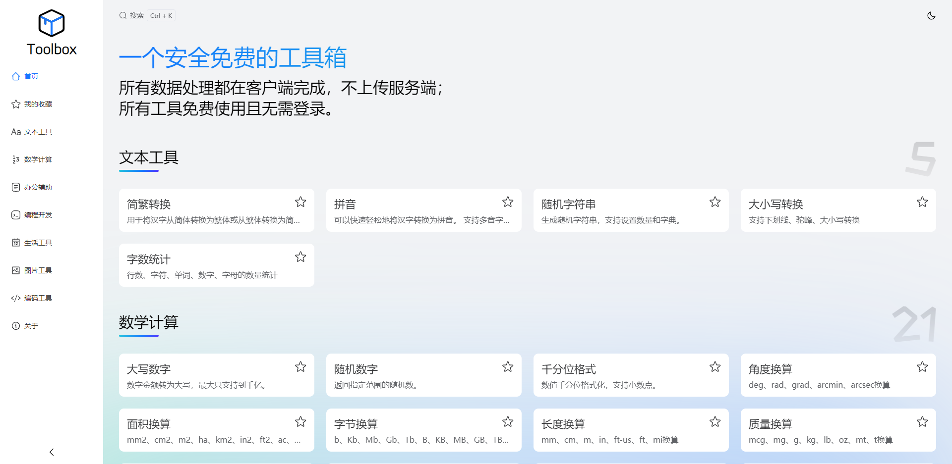Open the 大小写转换 tool card
This screenshot has width=952, height=464.
coord(838,210)
